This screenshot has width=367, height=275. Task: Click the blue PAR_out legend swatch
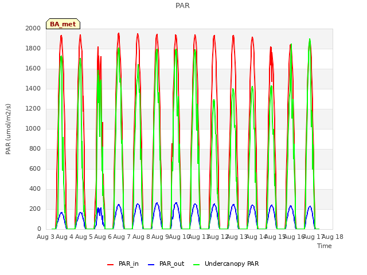pyautogui.click(x=151, y=265)
